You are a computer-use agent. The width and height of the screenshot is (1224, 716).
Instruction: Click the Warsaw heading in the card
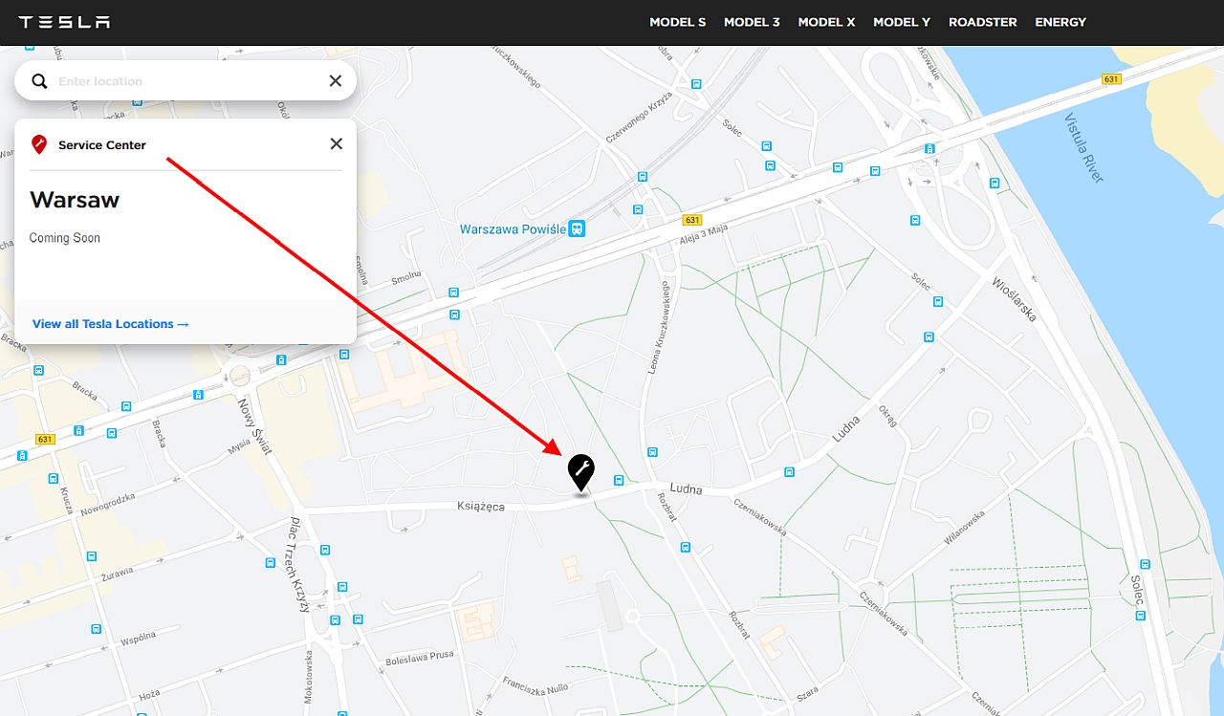(x=75, y=200)
